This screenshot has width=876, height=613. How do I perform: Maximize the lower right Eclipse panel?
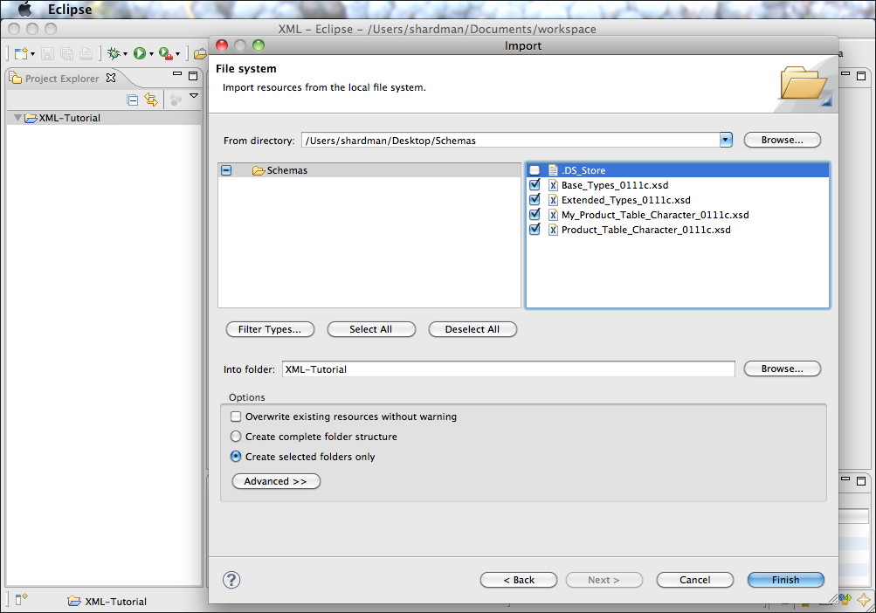point(861,481)
